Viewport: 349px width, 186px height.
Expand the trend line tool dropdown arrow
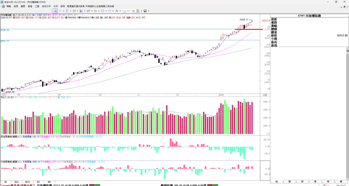[63, 11]
